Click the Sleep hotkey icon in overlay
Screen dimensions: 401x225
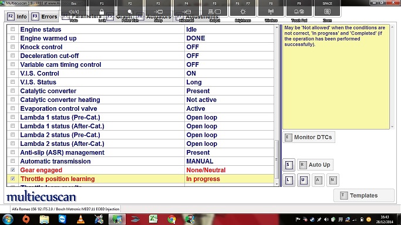[159, 12]
